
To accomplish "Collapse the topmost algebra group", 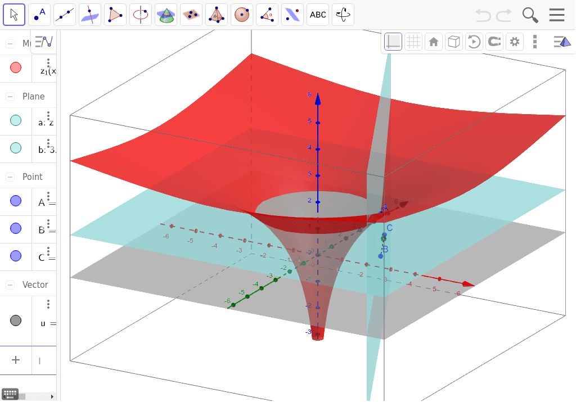I will [10, 44].
